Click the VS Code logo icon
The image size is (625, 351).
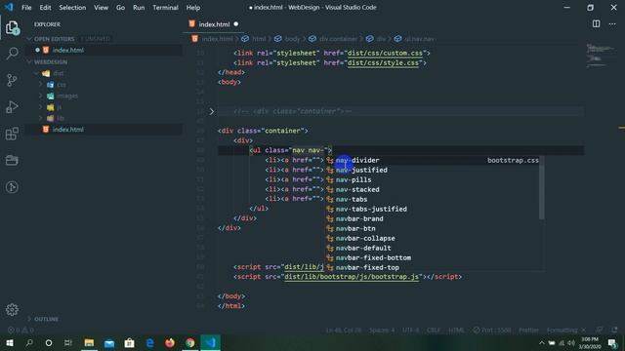pyautogui.click(x=9, y=7)
